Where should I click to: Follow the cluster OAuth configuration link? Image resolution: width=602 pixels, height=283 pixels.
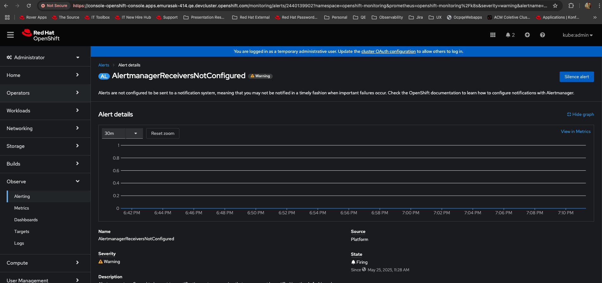pos(388,52)
